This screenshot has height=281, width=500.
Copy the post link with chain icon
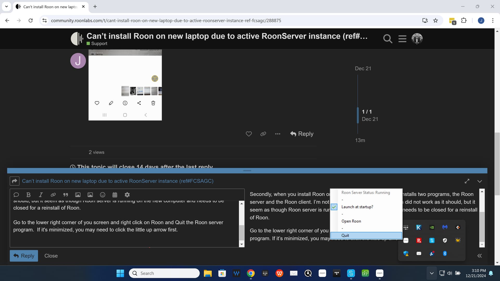pyautogui.click(x=263, y=134)
